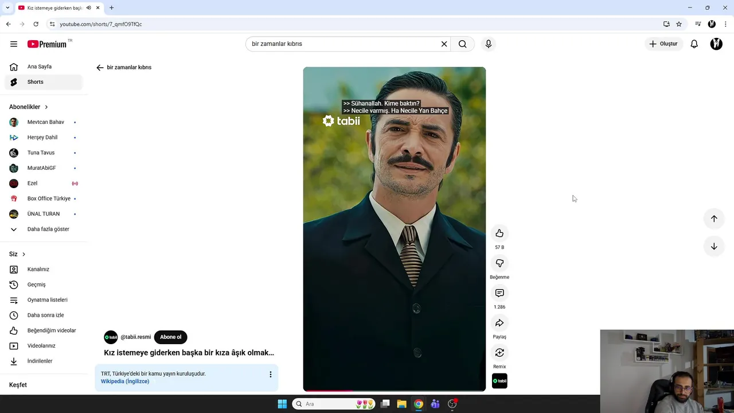The image size is (734, 413).
Task: Click the magnifier search button
Action: point(462,44)
